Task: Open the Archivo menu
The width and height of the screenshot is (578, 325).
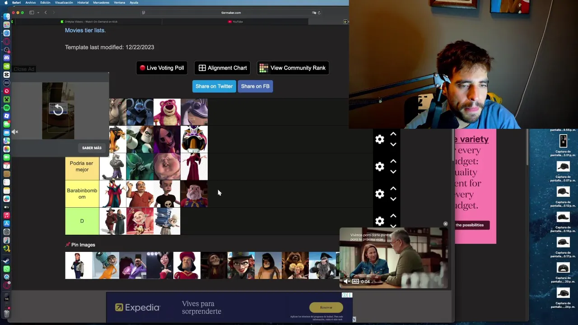Action: tap(30, 3)
